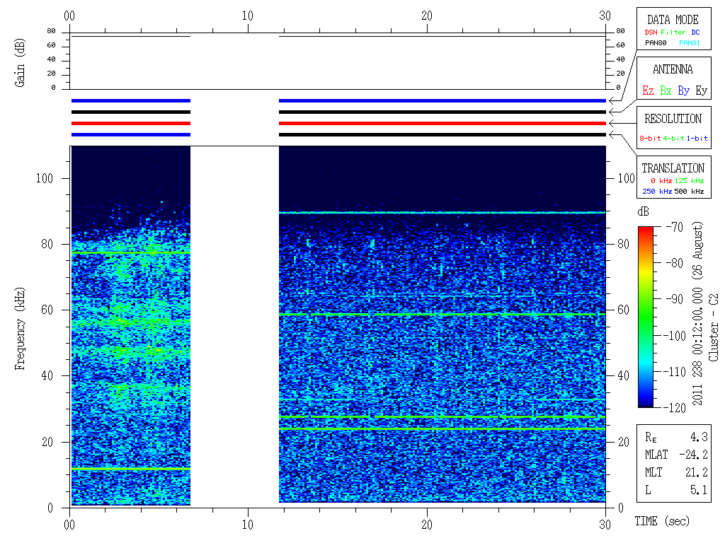Image resolution: width=725 pixels, height=543 pixels.
Task: Click the vertical Cluster - C2 label
Action: pyautogui.click(x=714, y=327)
